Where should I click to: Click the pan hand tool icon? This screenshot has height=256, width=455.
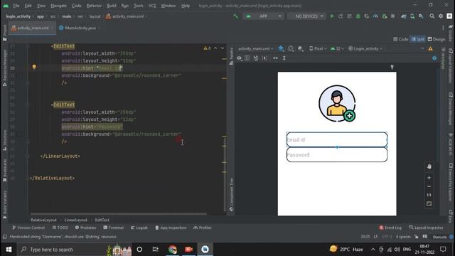pos(429,166)
